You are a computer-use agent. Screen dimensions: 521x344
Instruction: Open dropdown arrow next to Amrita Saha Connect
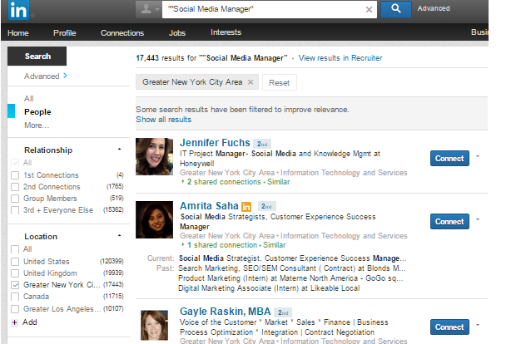pos(478,219)
